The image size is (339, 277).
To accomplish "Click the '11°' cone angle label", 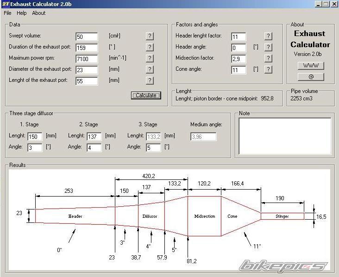I will click(x=257, y=246).
